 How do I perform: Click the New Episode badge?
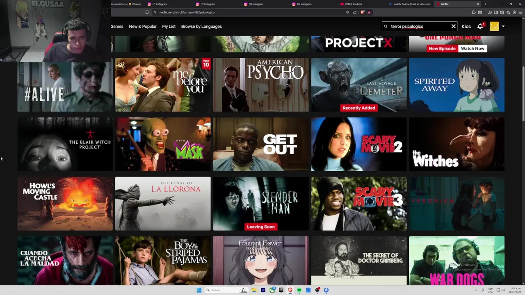pos(442,48)
